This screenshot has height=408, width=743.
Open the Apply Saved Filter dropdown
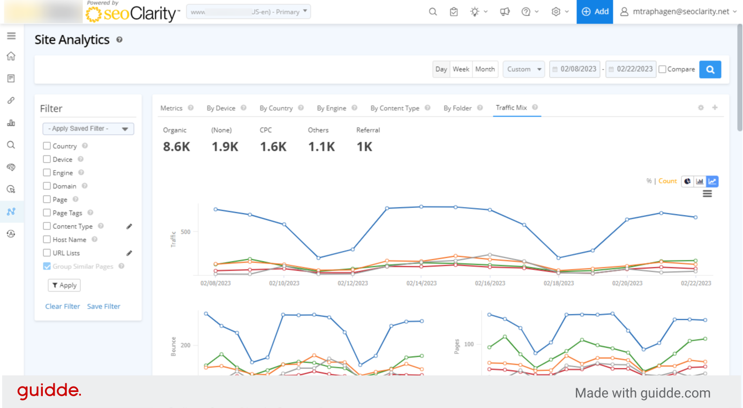point(88,129)
